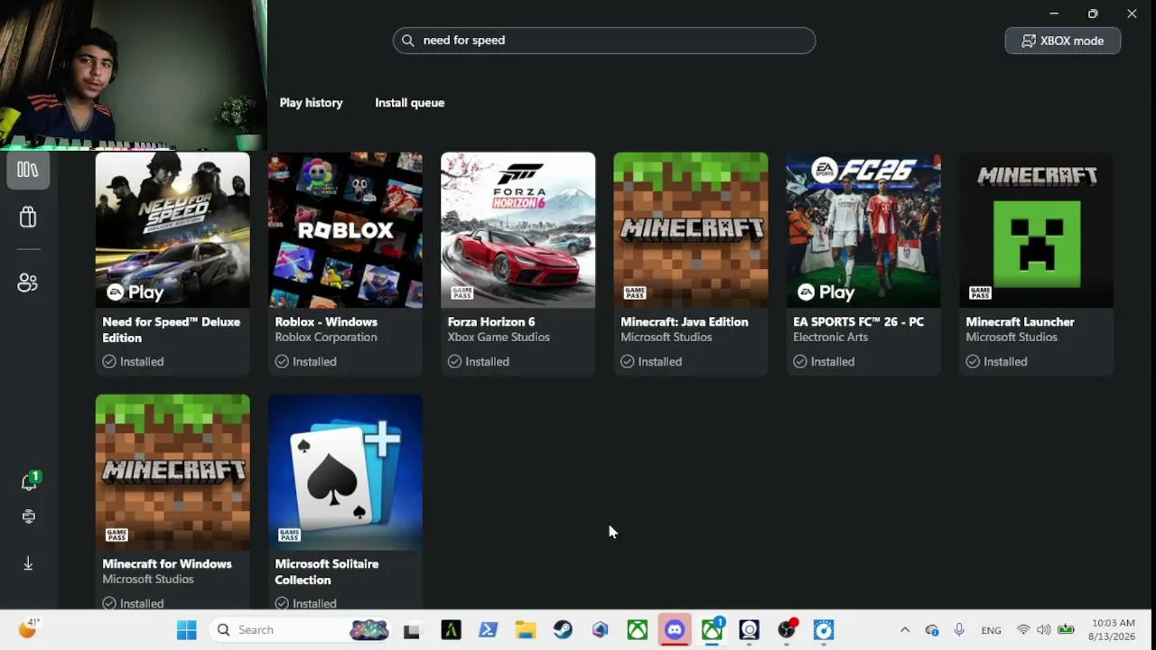Switch to XBOX mode
1156x650 pixels.
pos(1062,41)
